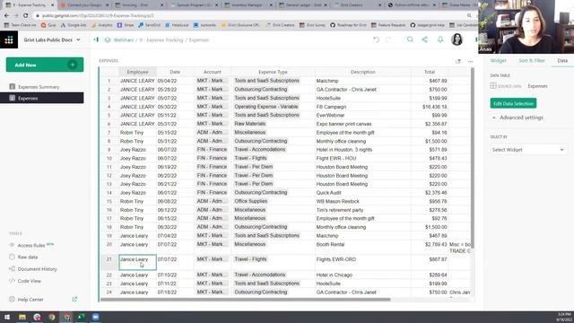
Task: Expand Advanced settings
Action: (x=517, y=118)
